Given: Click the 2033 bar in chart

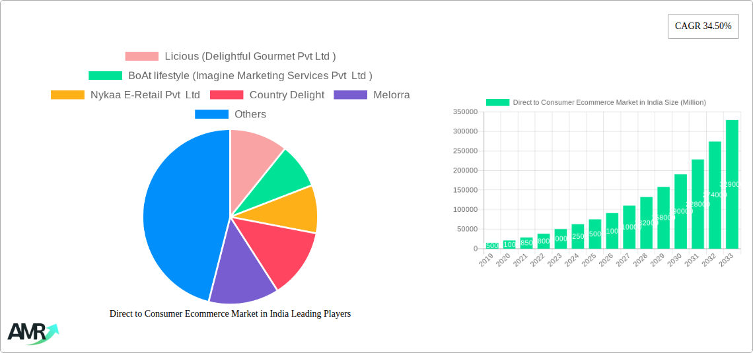Looking at the screenshot, I should pos(732,184).
